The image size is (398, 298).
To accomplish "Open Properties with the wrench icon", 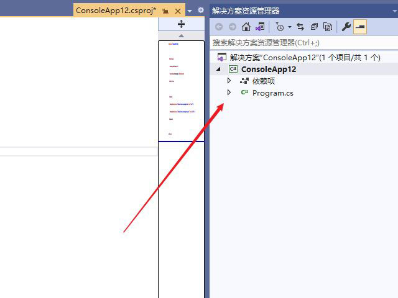I will (x=346, y=27).
